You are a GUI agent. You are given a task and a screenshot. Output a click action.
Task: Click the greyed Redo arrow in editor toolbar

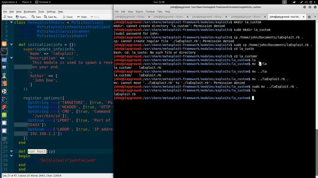[x=91, y=17]
